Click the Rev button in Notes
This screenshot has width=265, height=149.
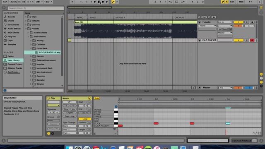point(66,109)
